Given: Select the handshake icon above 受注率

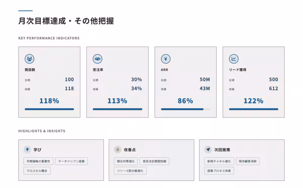Looking at the screenshot, I should point(97,59).
